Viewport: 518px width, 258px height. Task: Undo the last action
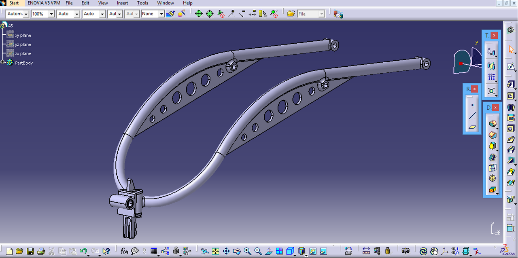pyautogui.click(x=83, y=252)
